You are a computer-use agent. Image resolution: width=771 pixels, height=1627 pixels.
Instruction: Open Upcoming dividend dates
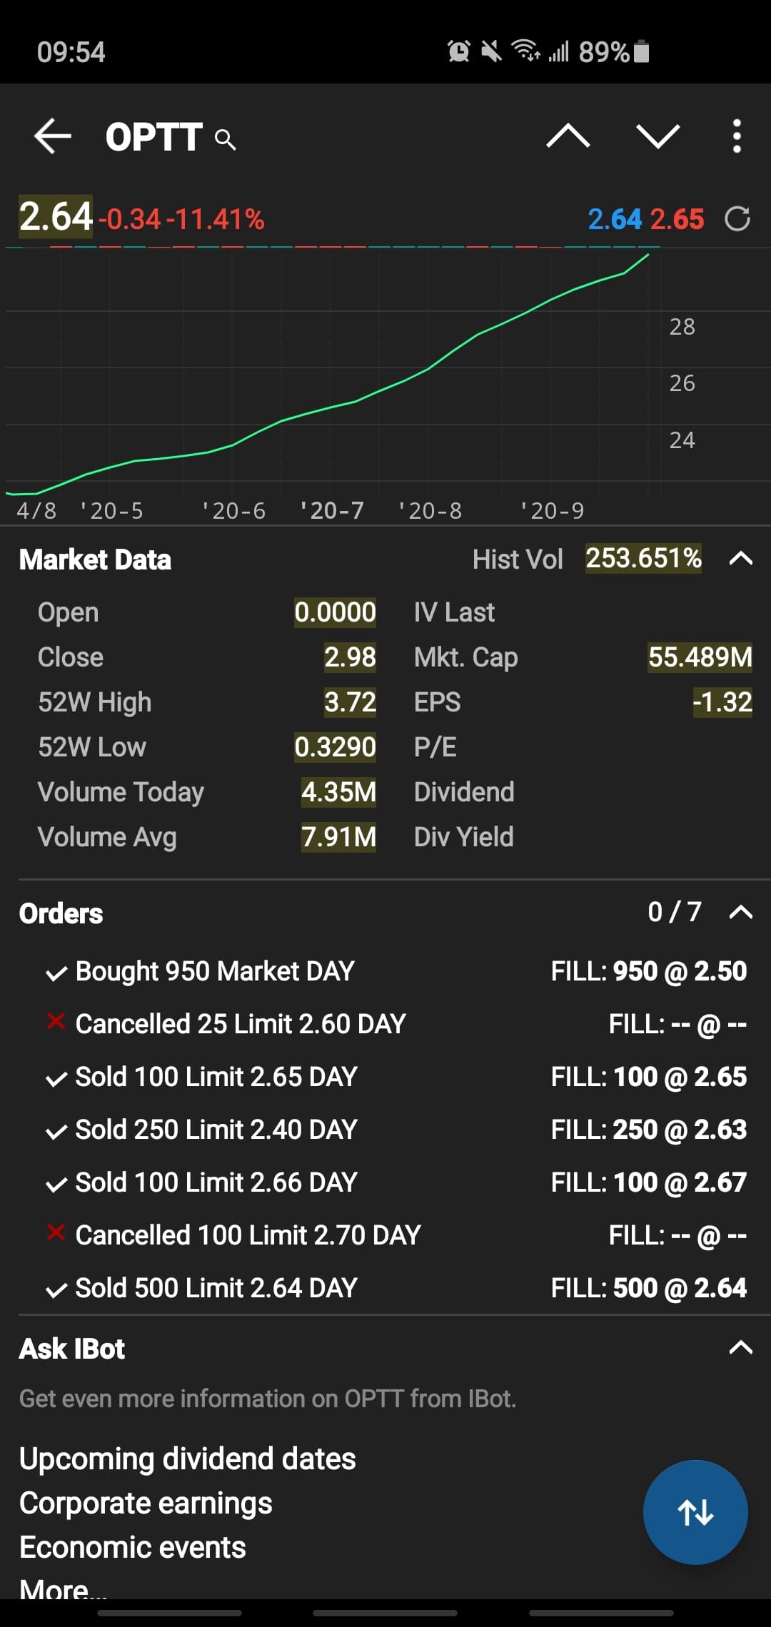pyautogui.click(x=187, y=1459)
